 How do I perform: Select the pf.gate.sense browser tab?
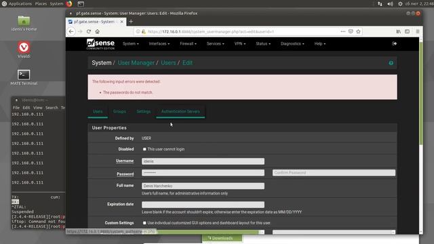[x=96, y=22]
